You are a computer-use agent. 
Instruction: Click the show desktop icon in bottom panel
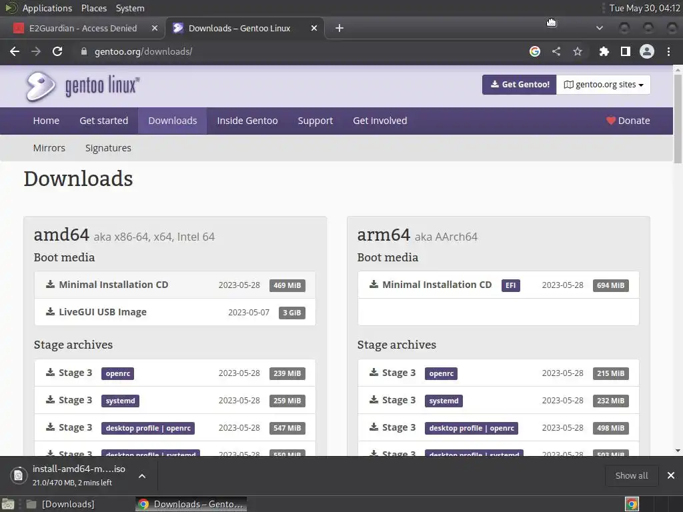[x=8, y=504]
